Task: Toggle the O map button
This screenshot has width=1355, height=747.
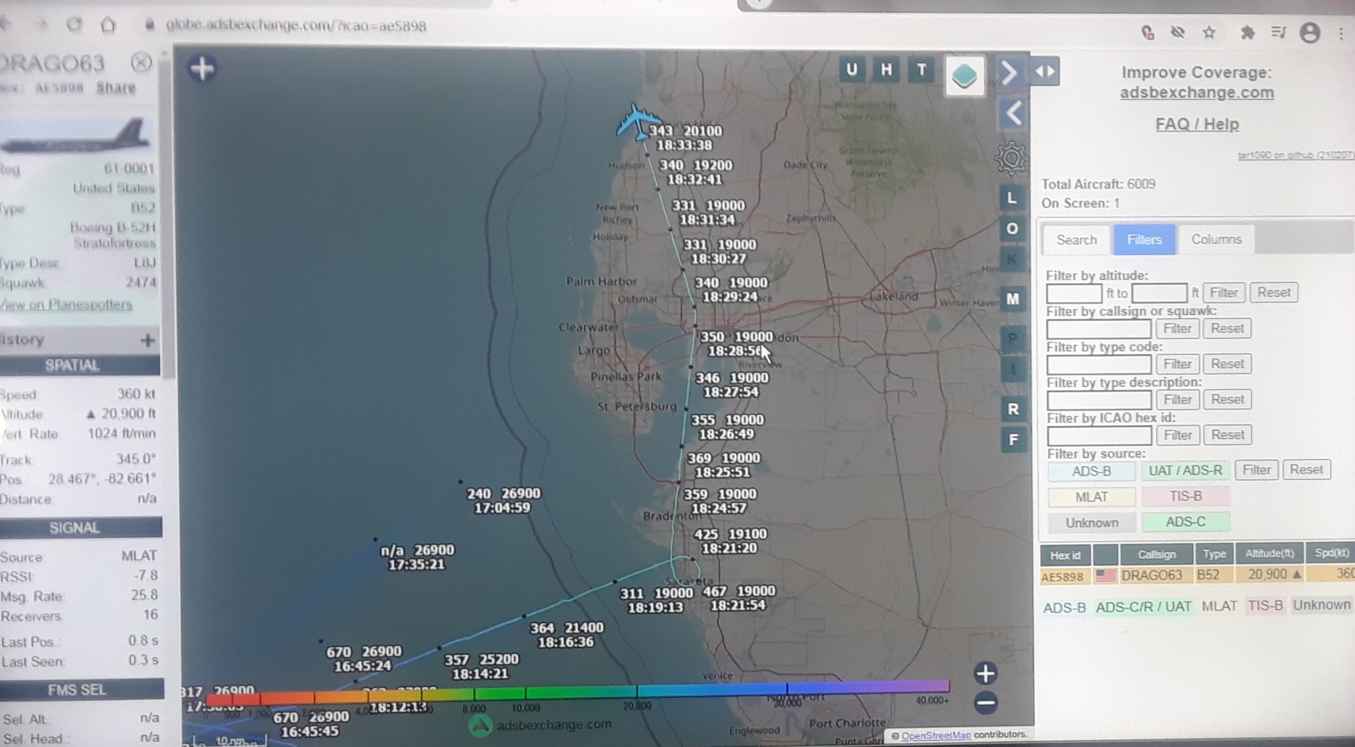Action: 1012,229
